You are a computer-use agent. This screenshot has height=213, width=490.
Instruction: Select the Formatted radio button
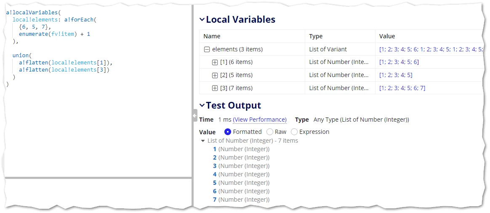[x=228, y=132]
